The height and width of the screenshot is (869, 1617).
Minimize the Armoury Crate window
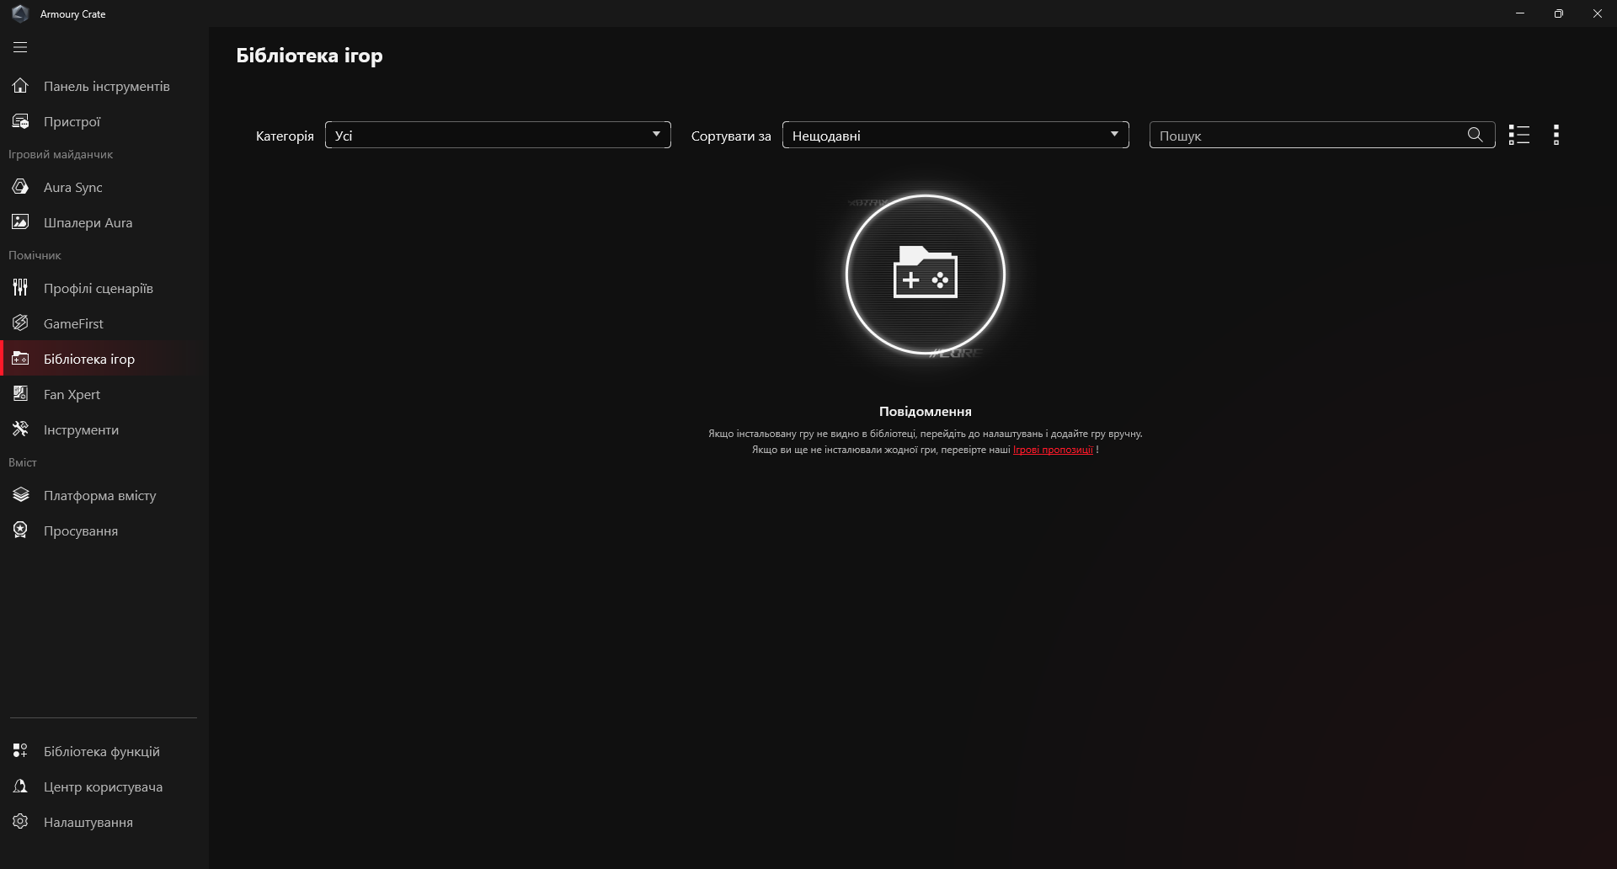click(x=1520, y=13)
